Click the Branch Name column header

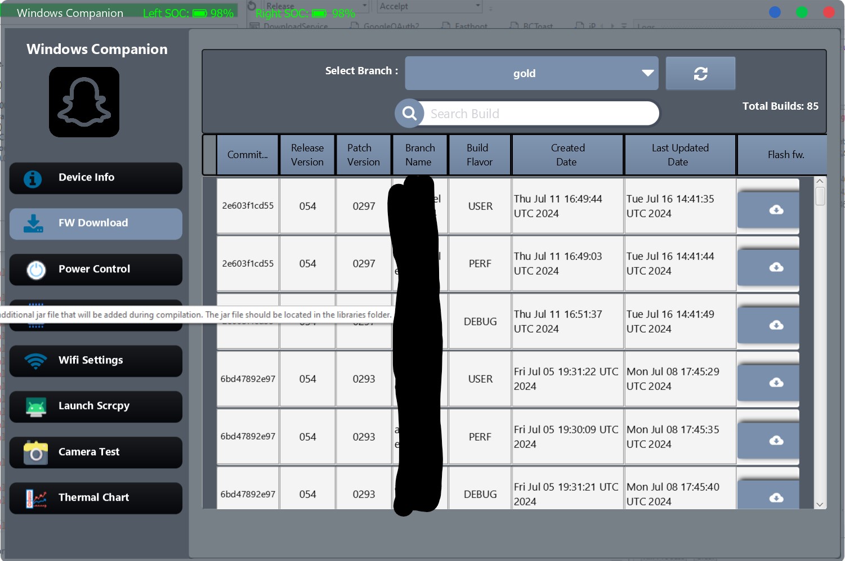pos(420,155)
